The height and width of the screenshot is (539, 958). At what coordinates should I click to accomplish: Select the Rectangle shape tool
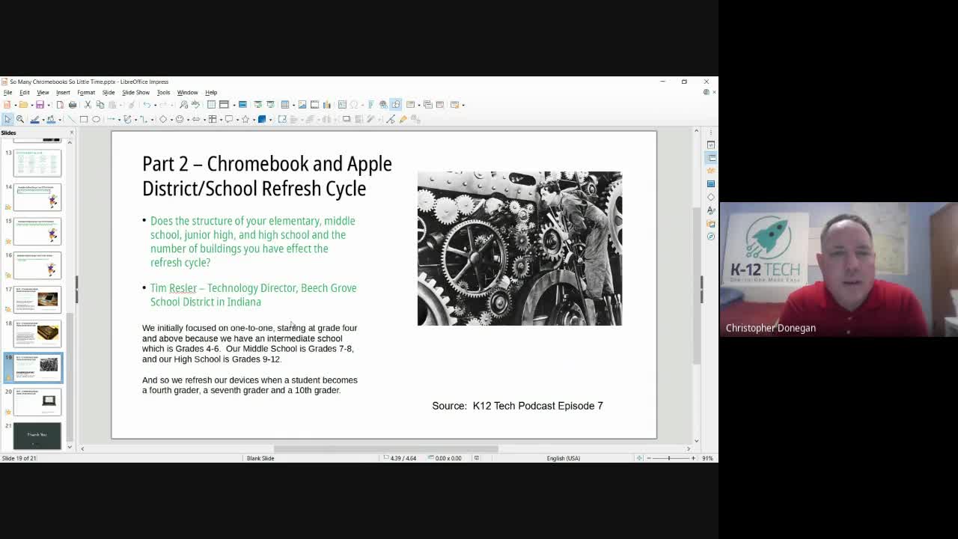point(84,120)
